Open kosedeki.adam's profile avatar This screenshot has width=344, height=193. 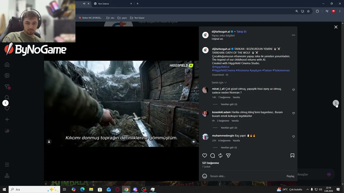(x=205, y=113)
